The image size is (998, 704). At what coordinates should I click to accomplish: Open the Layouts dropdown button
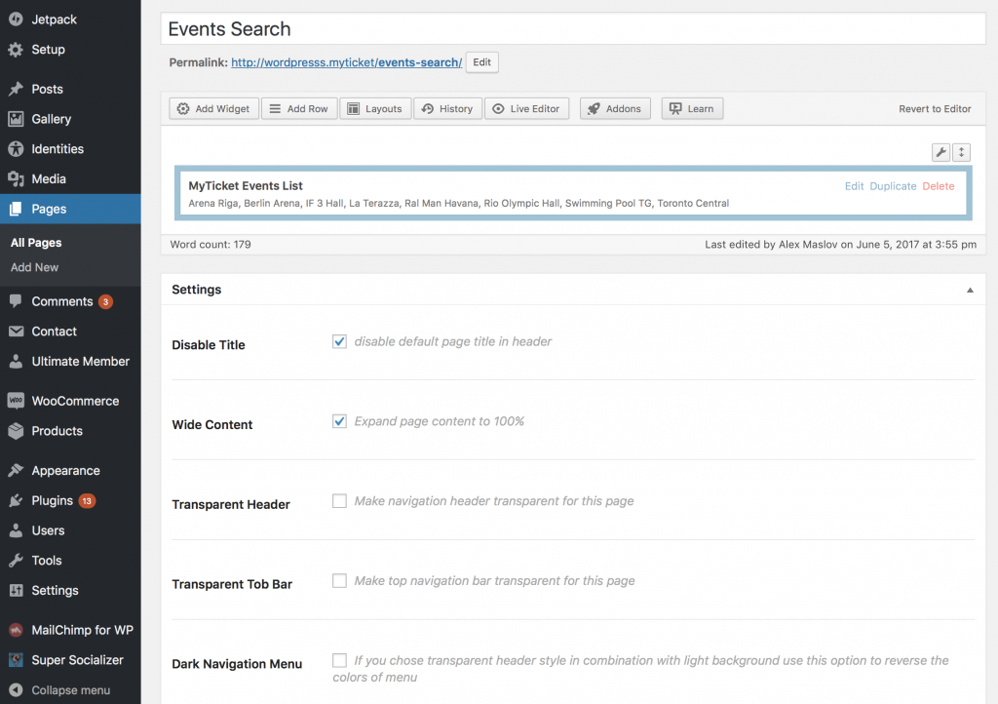coord(375,109)
